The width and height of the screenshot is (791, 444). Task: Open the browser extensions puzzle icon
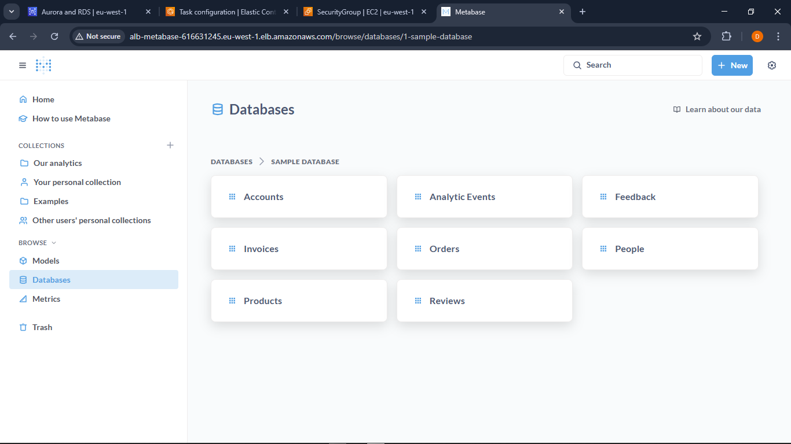[726, 36]
